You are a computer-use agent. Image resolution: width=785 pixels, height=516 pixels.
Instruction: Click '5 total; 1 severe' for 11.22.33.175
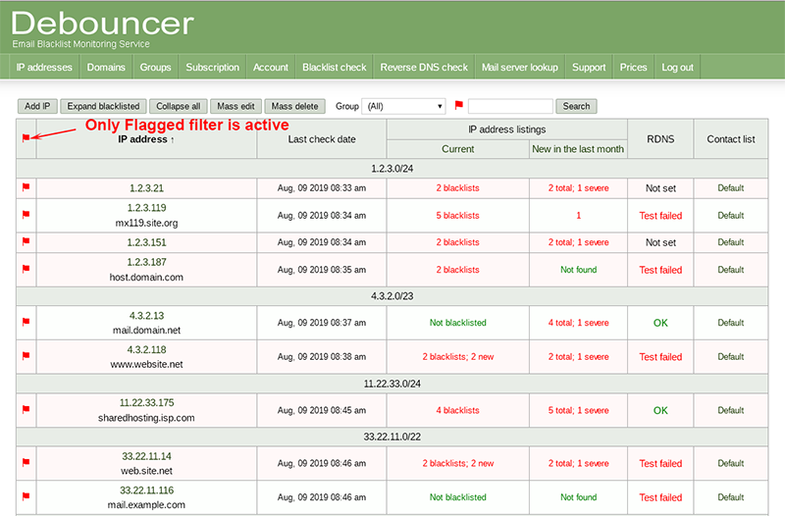click(x=578, y=410)
